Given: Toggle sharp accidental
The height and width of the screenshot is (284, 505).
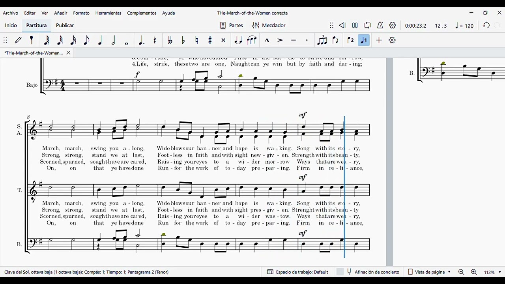Looking at the screenshot, I should click(210, 40).
